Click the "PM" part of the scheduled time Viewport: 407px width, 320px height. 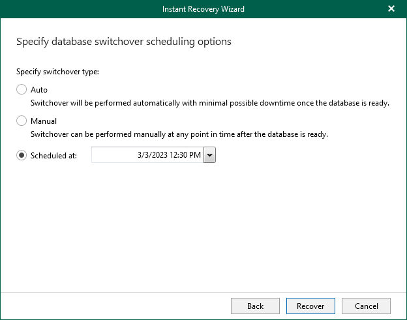[x=196, y=155]
